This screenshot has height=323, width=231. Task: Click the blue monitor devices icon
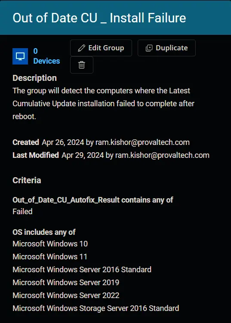coord(20,56)
